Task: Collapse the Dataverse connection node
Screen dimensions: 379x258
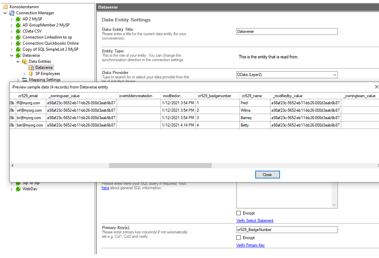Action: tap(12, 55)
